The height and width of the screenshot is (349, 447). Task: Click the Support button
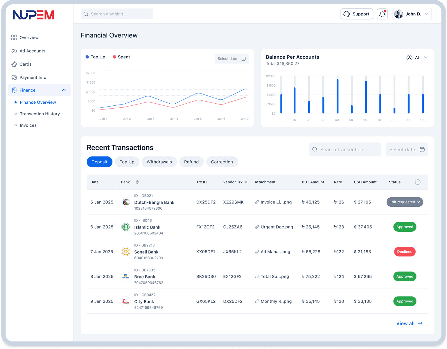[357, 14]
